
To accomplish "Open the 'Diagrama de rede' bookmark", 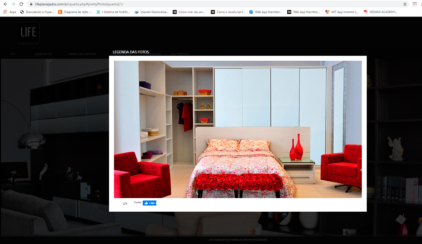I will pyautogui.click(x=75, y=12).
